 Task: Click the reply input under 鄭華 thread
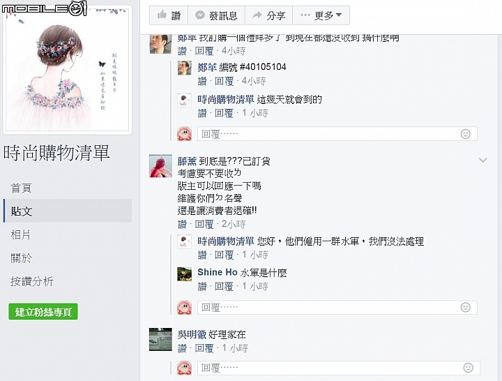337,133
